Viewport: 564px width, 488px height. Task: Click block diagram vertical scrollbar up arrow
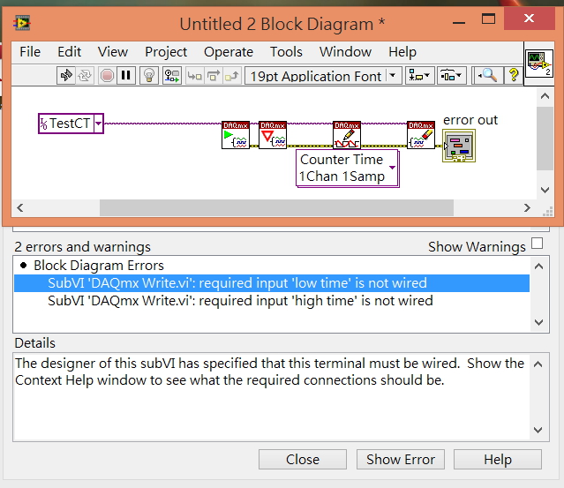click(545, 96)
